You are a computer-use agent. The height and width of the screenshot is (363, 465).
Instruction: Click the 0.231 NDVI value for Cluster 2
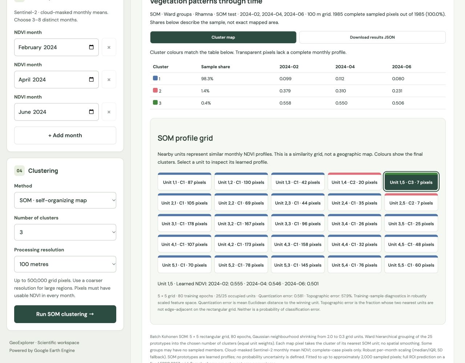[x=397, y=91]
